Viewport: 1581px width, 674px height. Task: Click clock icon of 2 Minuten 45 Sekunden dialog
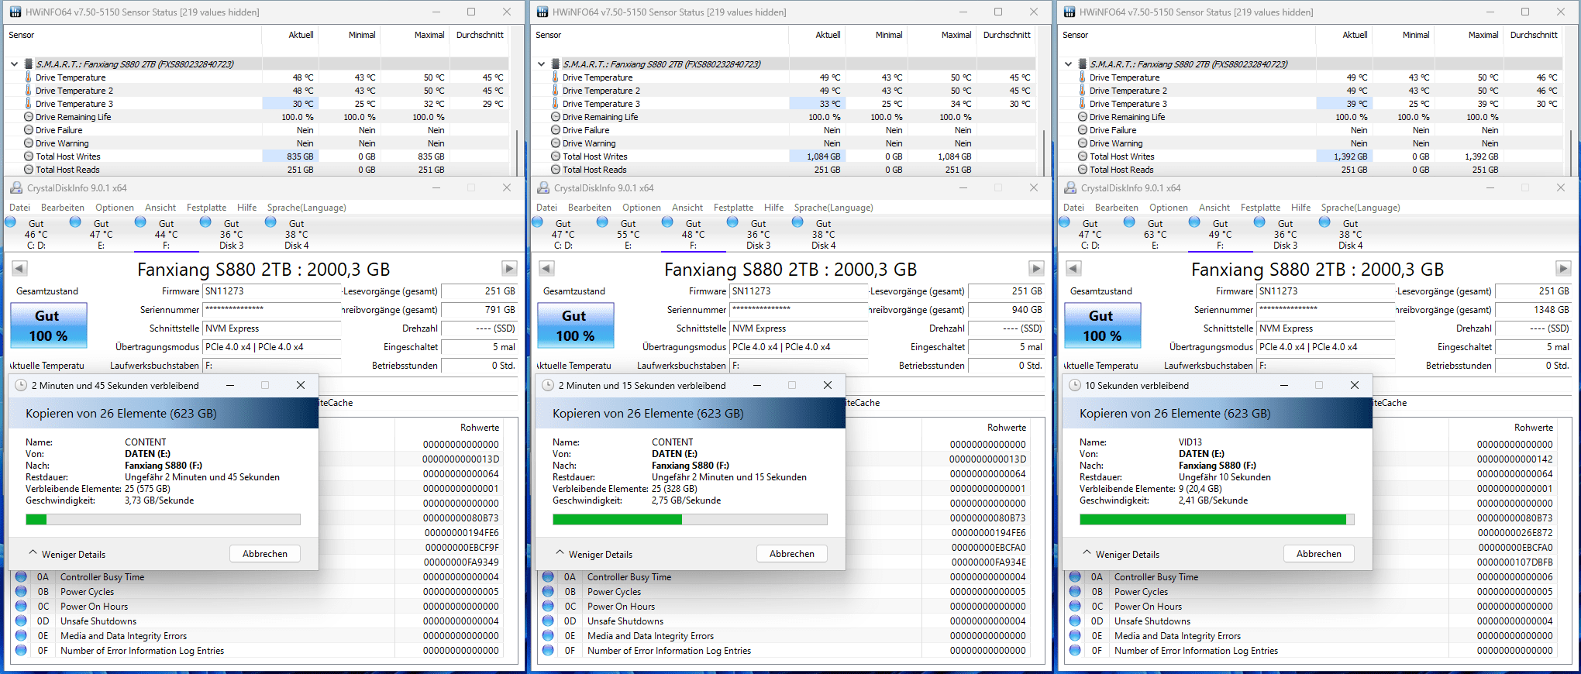(21, 385)
